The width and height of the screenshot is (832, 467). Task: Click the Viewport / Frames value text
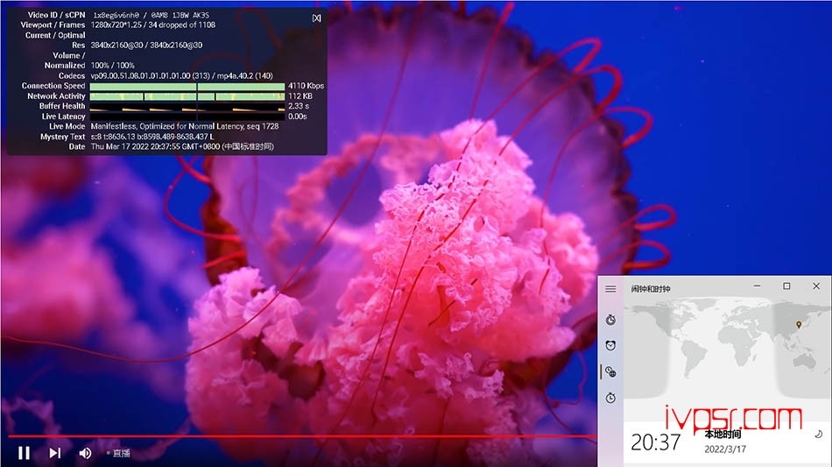tap(152, 25)
